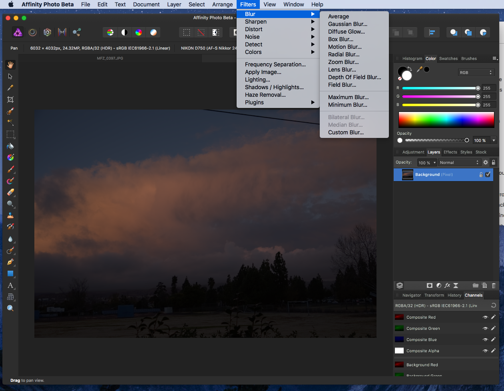Open the Normal blend mode dropdown
The image size is (504, 391).
click(x=459, y=162)
